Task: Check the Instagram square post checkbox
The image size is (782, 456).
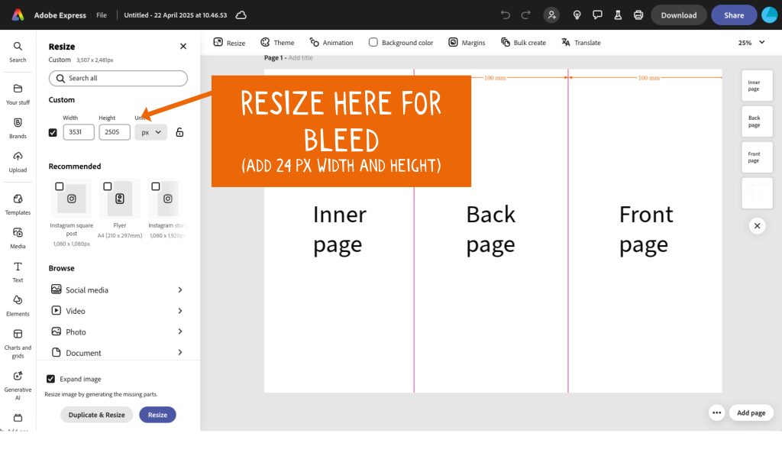Action: click(60, 186)
